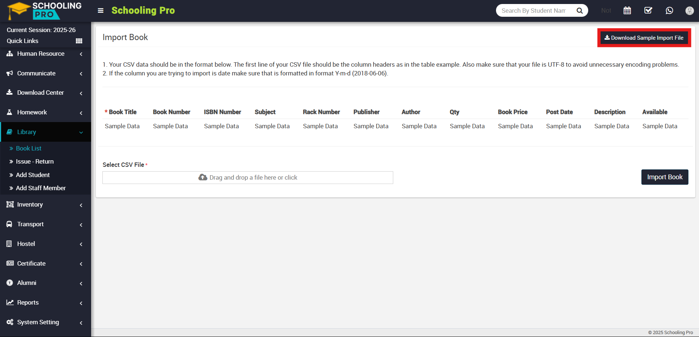Open Book List submenu item
Image resolution: width=699 pixels, height=337 pixels.
28,148
